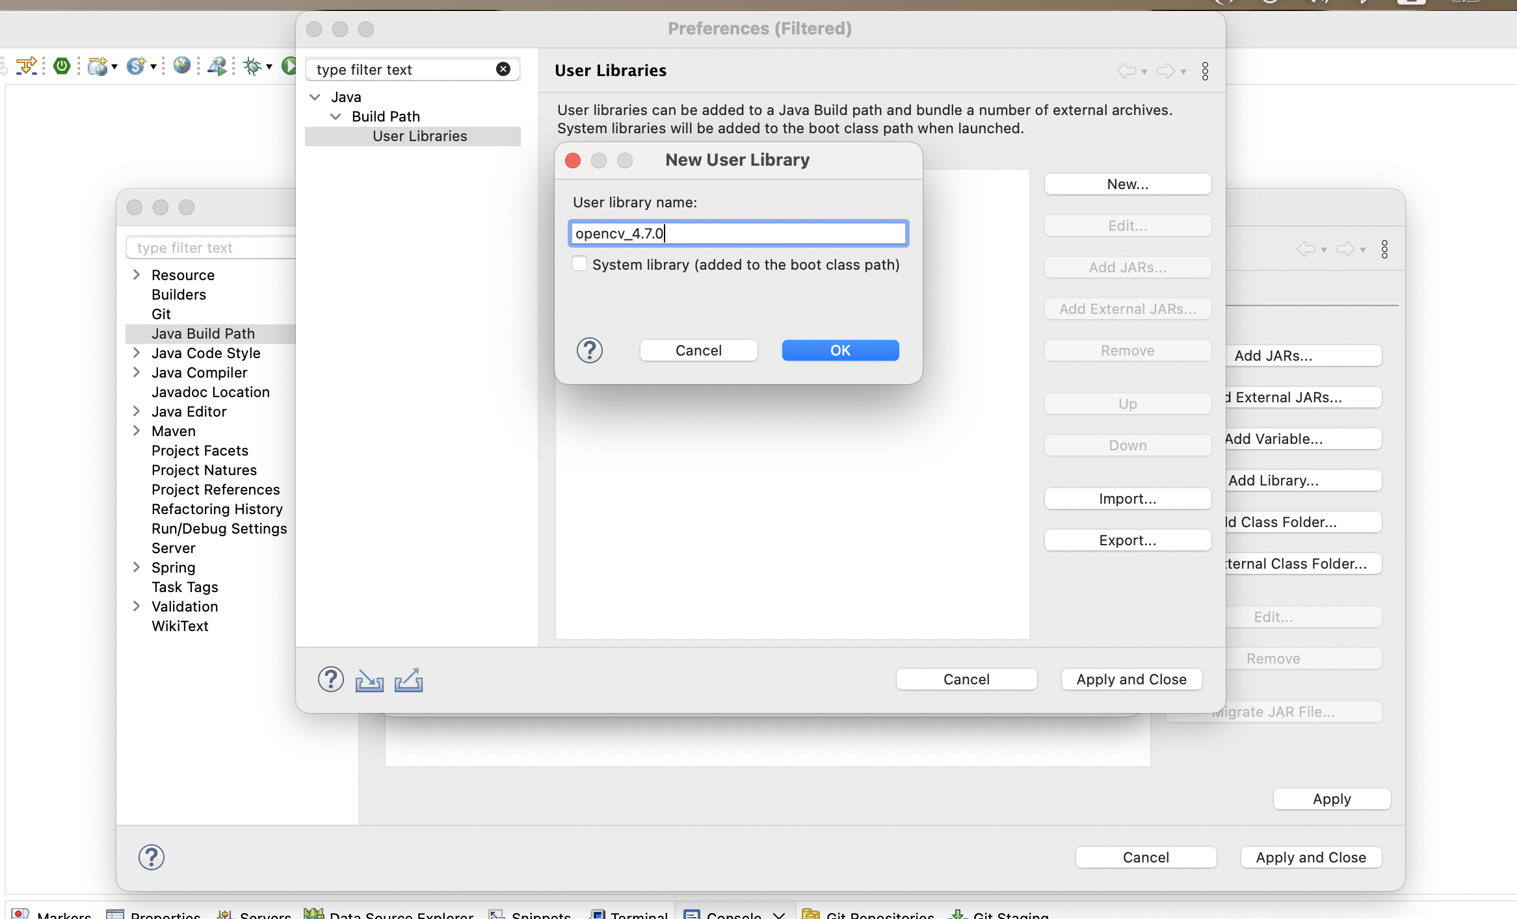
Task: Click the forward arrow in back properties window
Action: [1345, 249]
